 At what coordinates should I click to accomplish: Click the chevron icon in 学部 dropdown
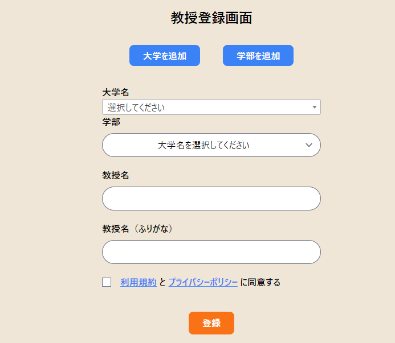[x=309, y=145]
